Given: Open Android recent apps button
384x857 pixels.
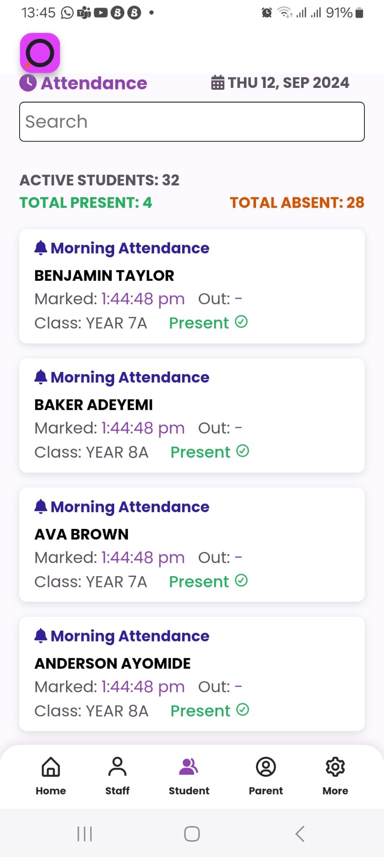Looking at the screenshot, I should [84, 834].
